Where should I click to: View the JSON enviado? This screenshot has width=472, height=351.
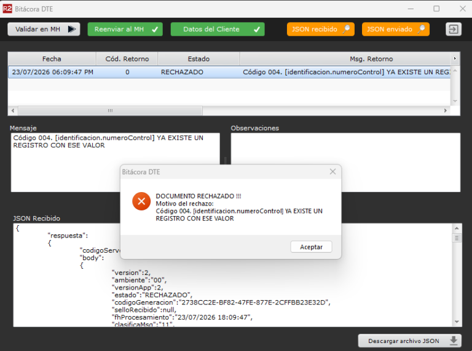pos(396,29)
